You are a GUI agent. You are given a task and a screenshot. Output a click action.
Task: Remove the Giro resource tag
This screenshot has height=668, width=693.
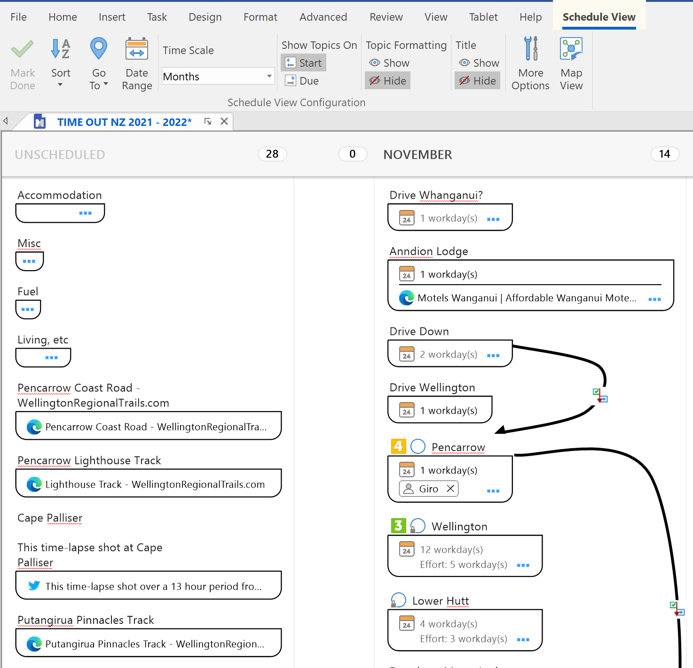tap(450, 489)
